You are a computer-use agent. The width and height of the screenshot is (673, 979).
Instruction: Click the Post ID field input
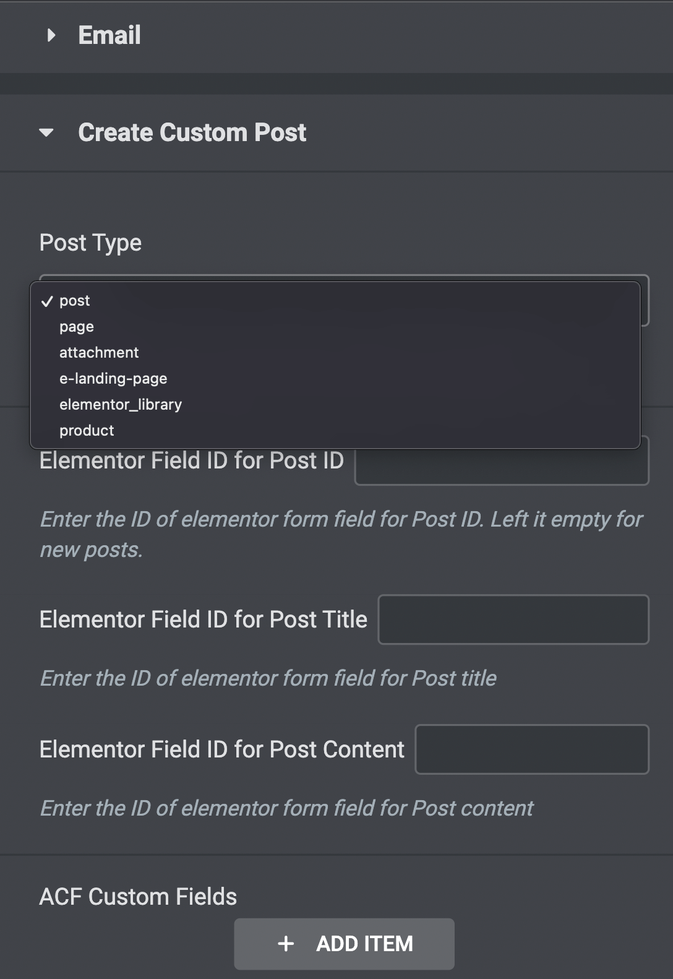pyautogui.click(x=502, y=465)
